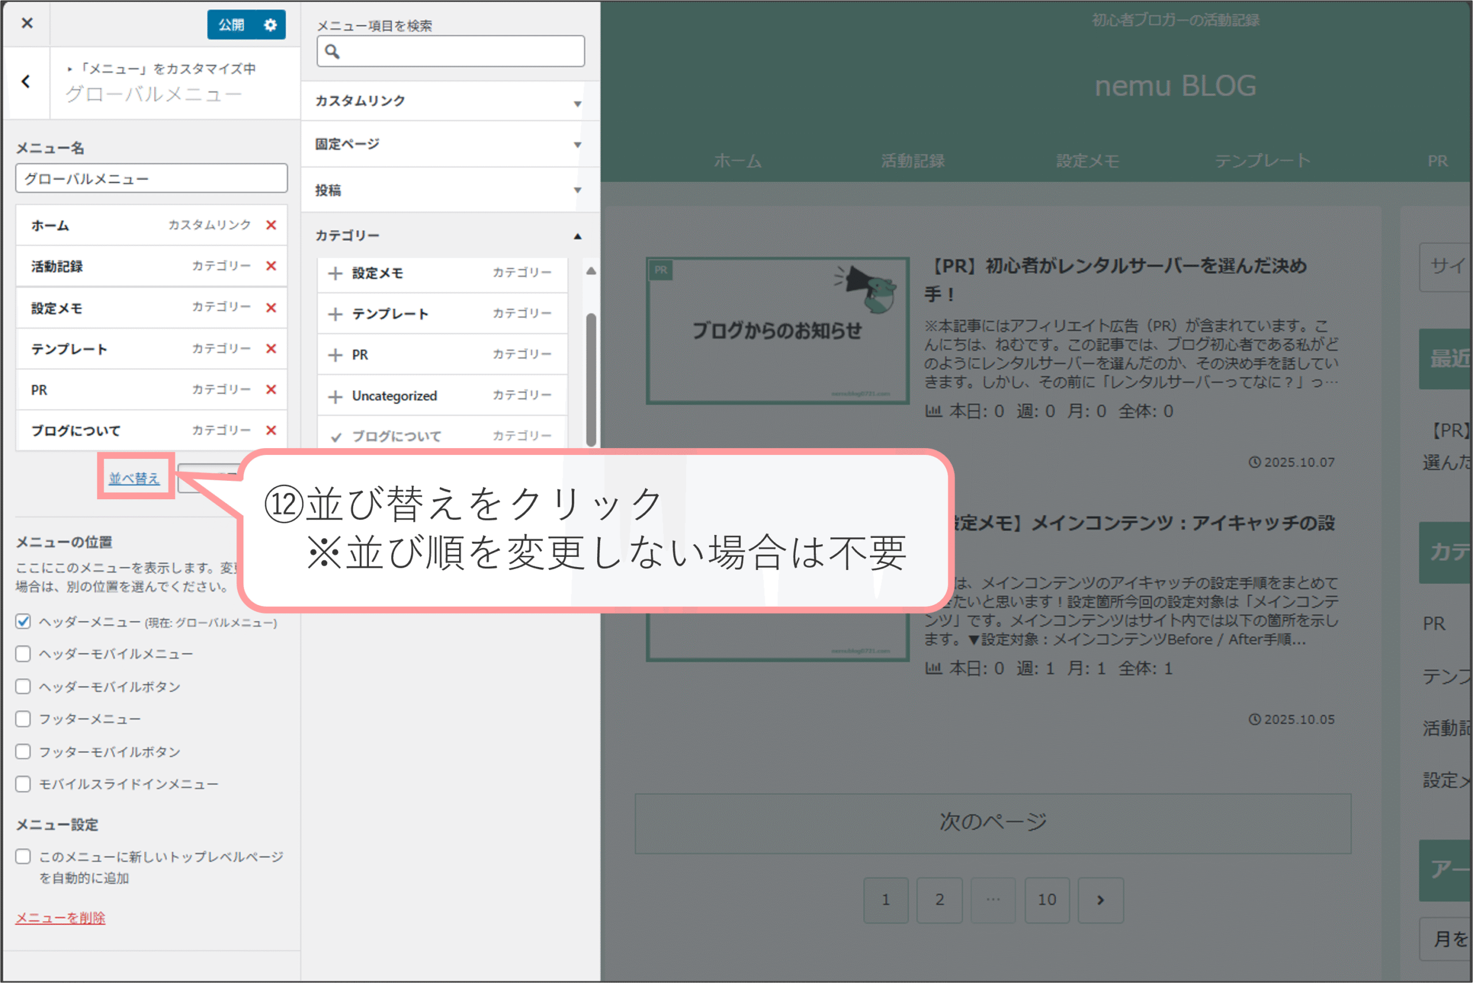Click 並べ替え reorder link
Image resolution: width=1473 pixels, height=983 pixels.
pyautogui.click(x=134, y=479)
